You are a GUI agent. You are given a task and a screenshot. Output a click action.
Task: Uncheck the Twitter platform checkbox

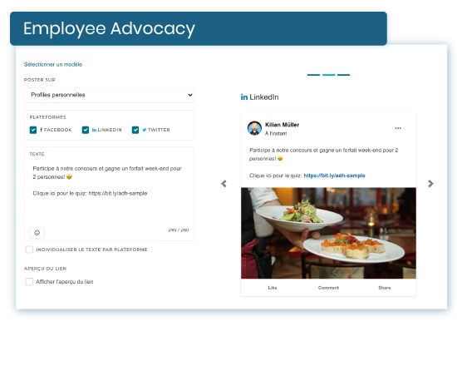135,130
